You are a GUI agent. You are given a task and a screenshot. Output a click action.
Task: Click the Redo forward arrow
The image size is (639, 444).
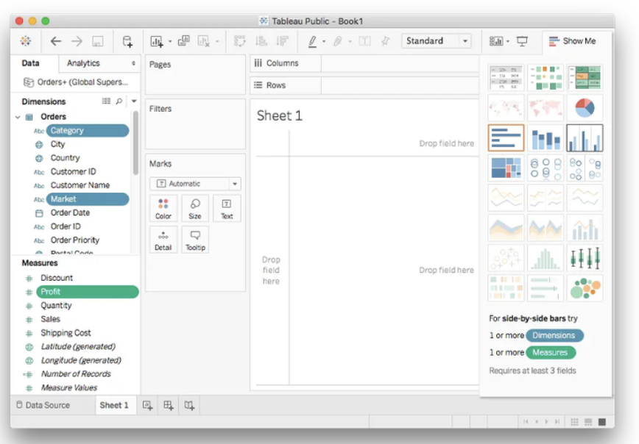[x=77, y=41]
